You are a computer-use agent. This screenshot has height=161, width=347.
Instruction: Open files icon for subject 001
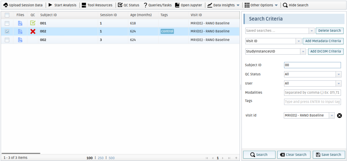click(x=20, y=23)
